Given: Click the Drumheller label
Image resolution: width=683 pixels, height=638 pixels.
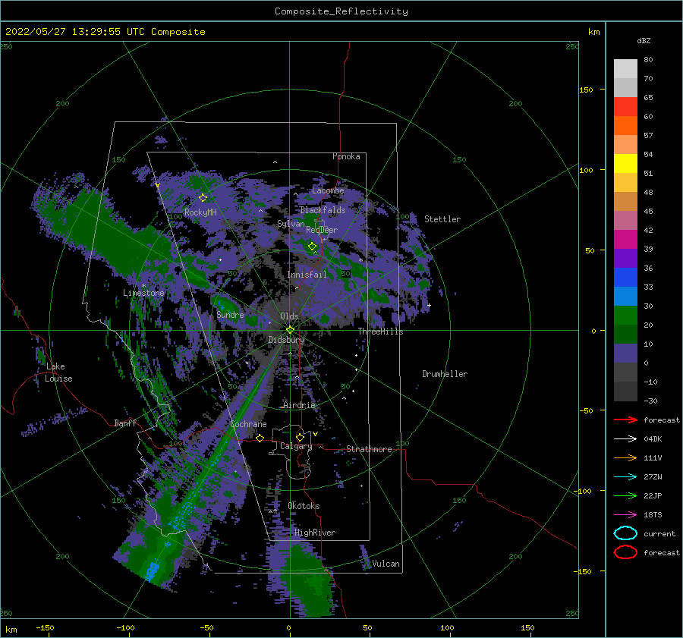Looking at the screenshot, I should point(445,374).
